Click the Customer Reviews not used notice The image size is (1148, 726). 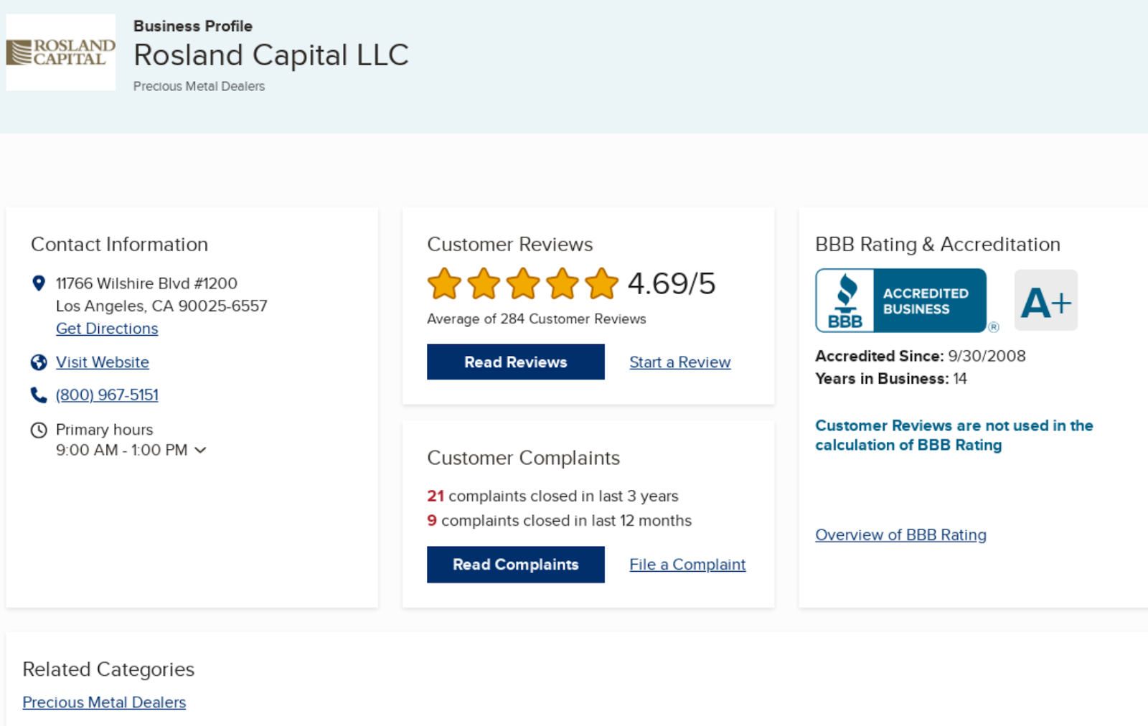[x=954, y=435]
